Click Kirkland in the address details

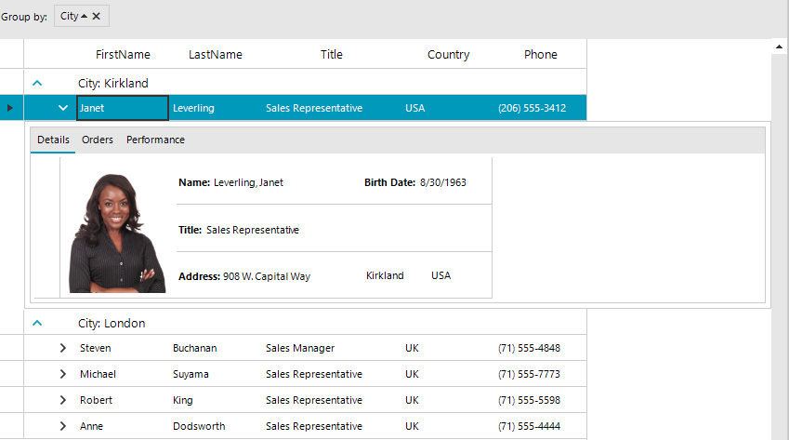pyautogui.click(x=385, y=275)
